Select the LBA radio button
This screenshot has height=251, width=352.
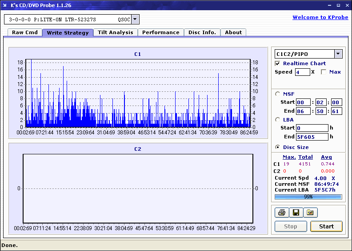(278, 119)
